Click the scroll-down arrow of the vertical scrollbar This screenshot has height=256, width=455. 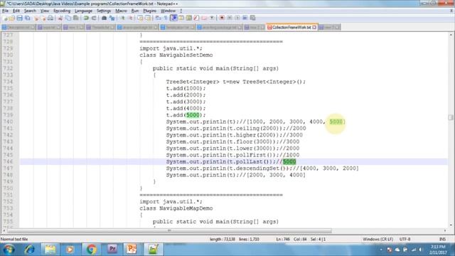[451, 225]
